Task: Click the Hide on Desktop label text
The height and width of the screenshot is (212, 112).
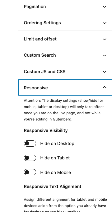Action: point(57,144)
